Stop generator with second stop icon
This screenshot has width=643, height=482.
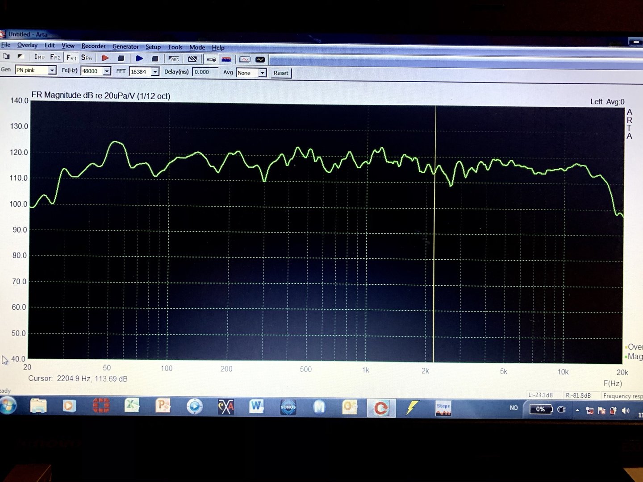tap(155, 58)
